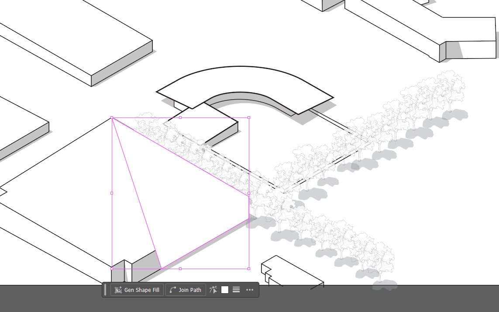This screenshot has height=312, width=499.
Task: Click the right-middle selection handle
Action: 249,192
